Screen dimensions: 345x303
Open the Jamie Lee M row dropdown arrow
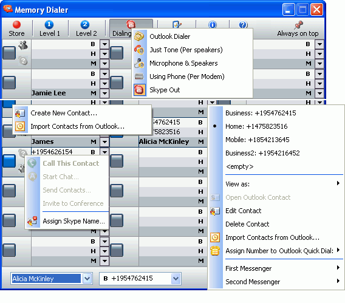point(104,94)
